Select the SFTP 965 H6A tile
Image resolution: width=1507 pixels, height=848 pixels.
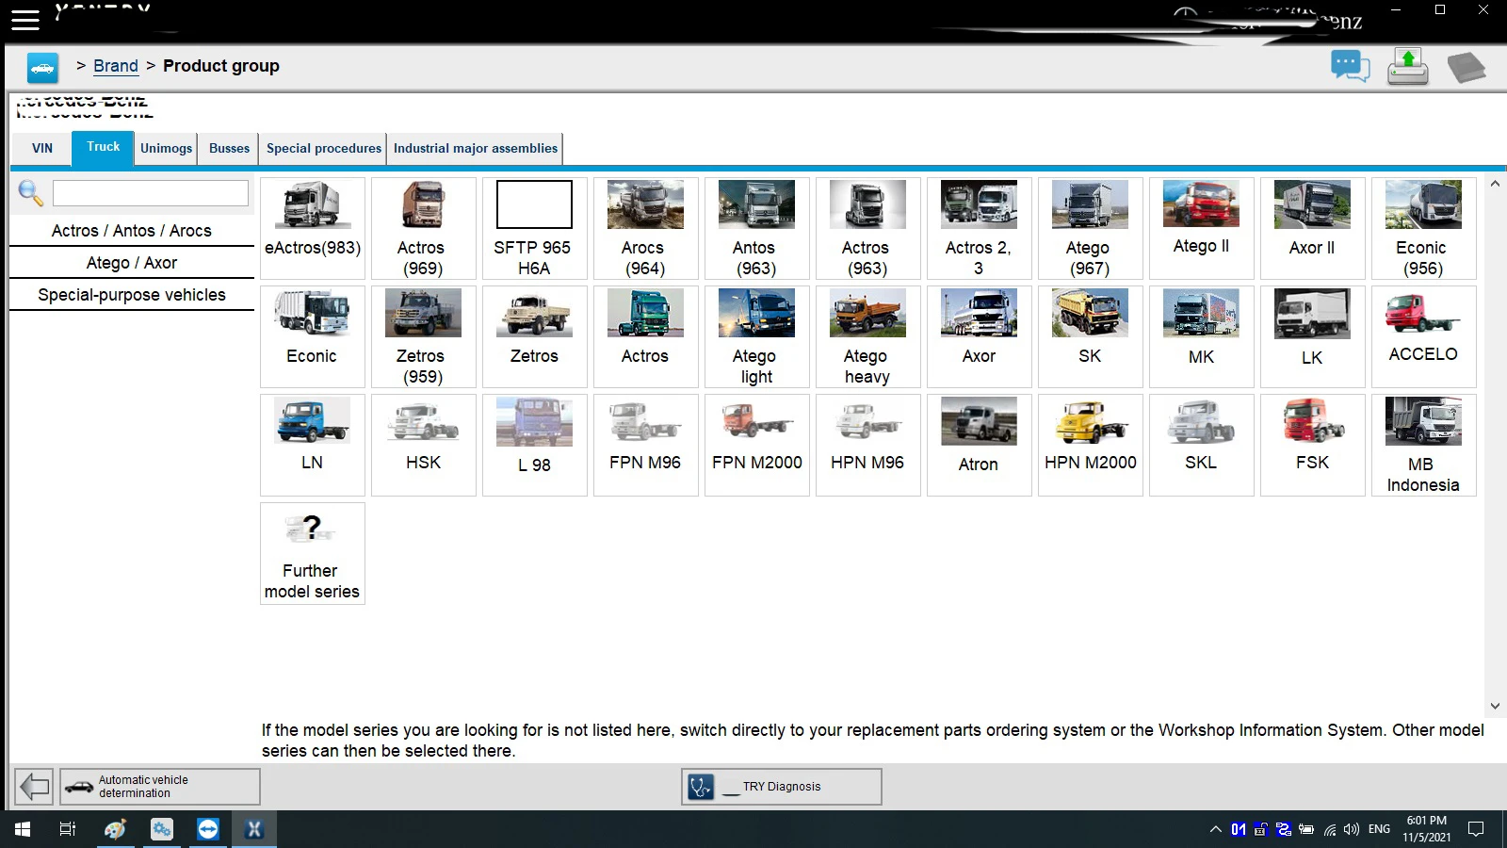pyautogui.click(x=535, y=228)
